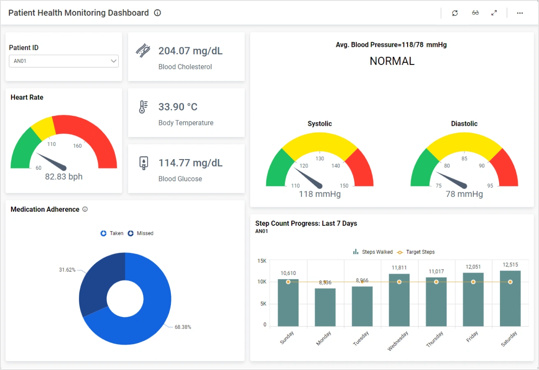Click the glasses view-mode icon
The image size is (539, 370).
[x=475, y=13]
